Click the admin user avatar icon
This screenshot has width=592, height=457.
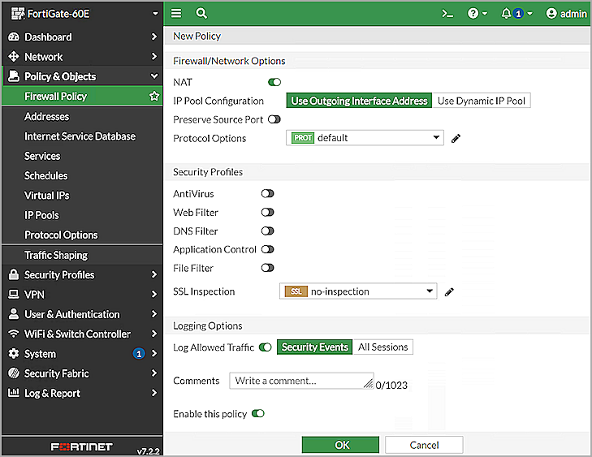[551, 14]
